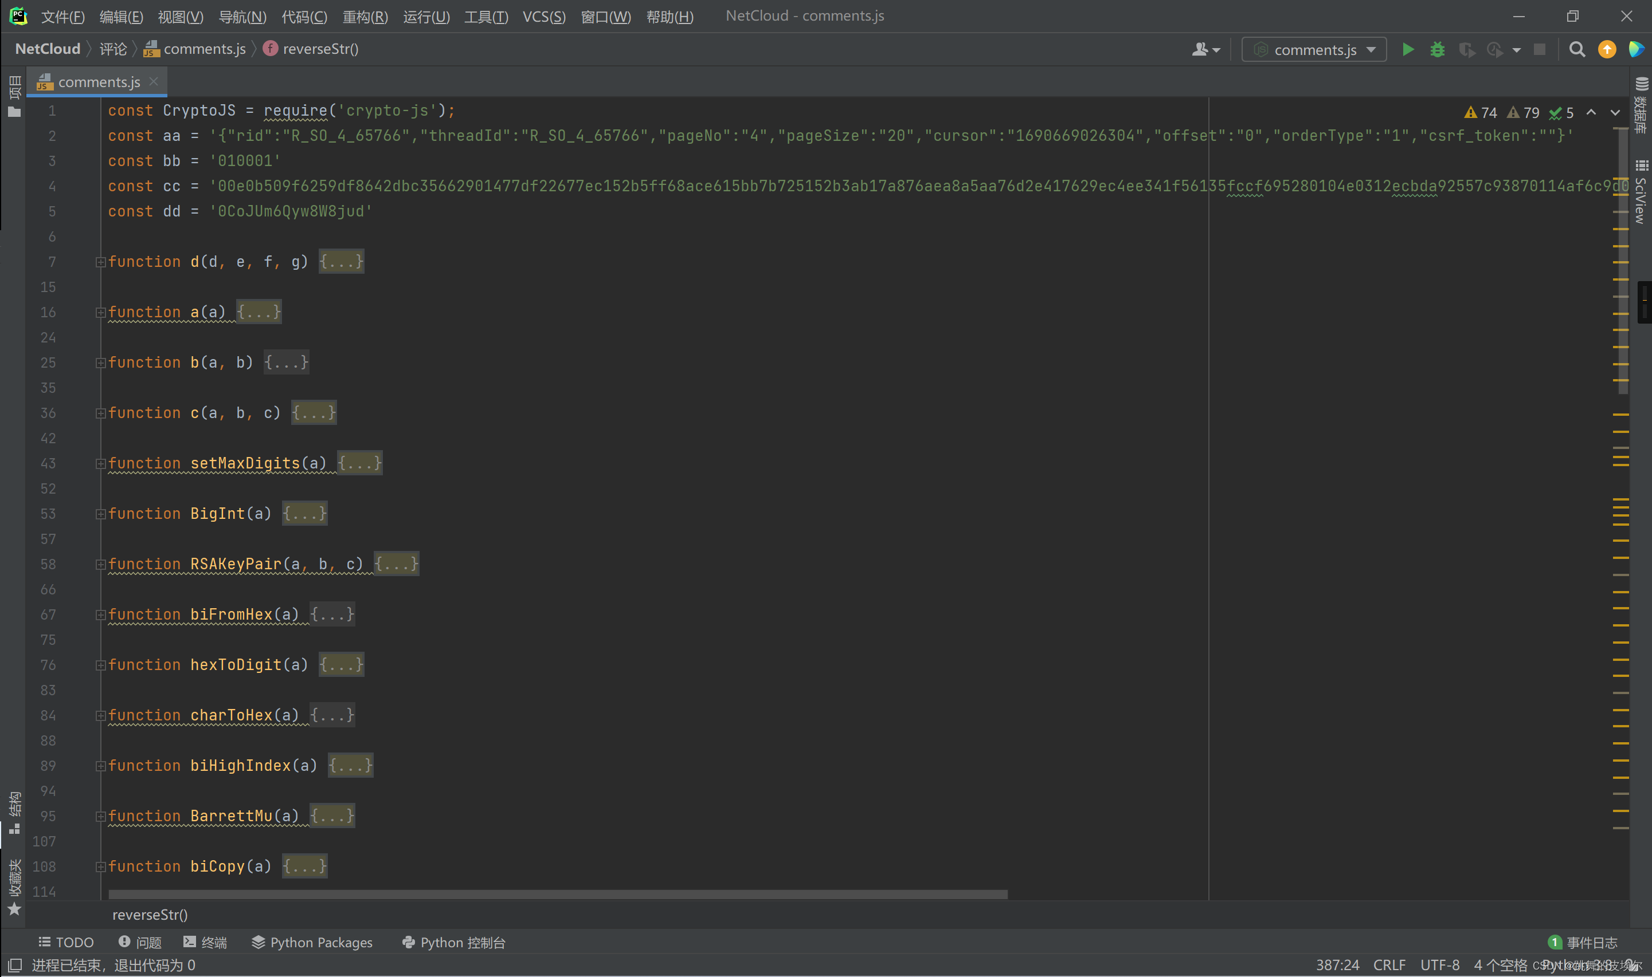1652x977 pixels.
Task: Open the Code With Me user icon
Action: [1205, 49]
